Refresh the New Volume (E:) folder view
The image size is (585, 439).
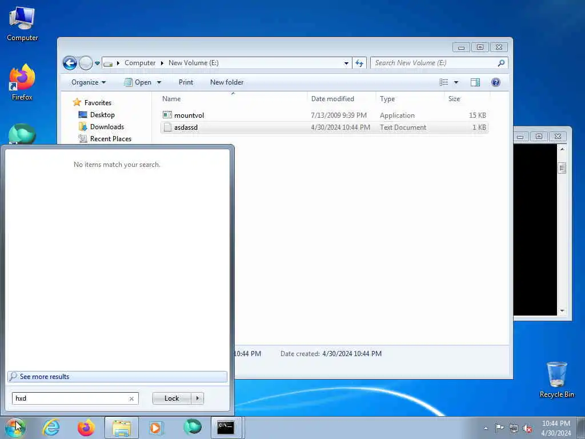pos(359,63)
